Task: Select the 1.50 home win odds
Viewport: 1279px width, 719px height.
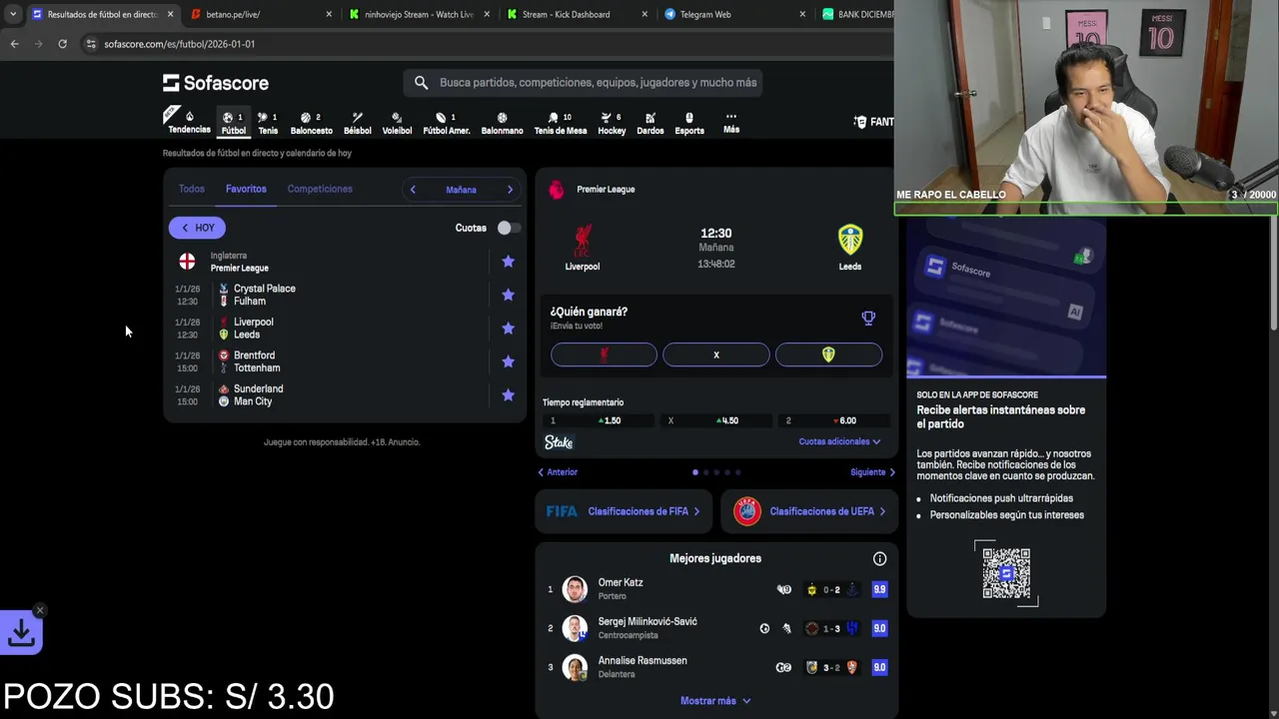Action: point(599,420)
